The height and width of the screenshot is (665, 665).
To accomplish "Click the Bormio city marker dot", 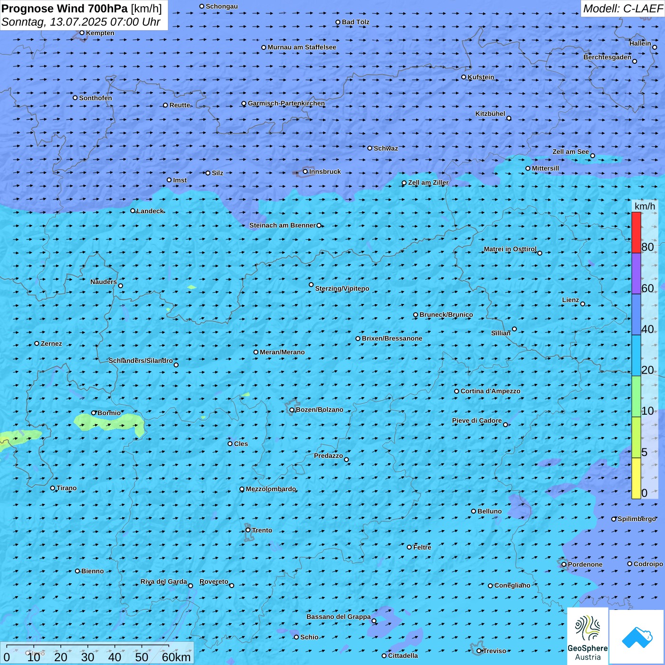I will [x=94, y=413].
